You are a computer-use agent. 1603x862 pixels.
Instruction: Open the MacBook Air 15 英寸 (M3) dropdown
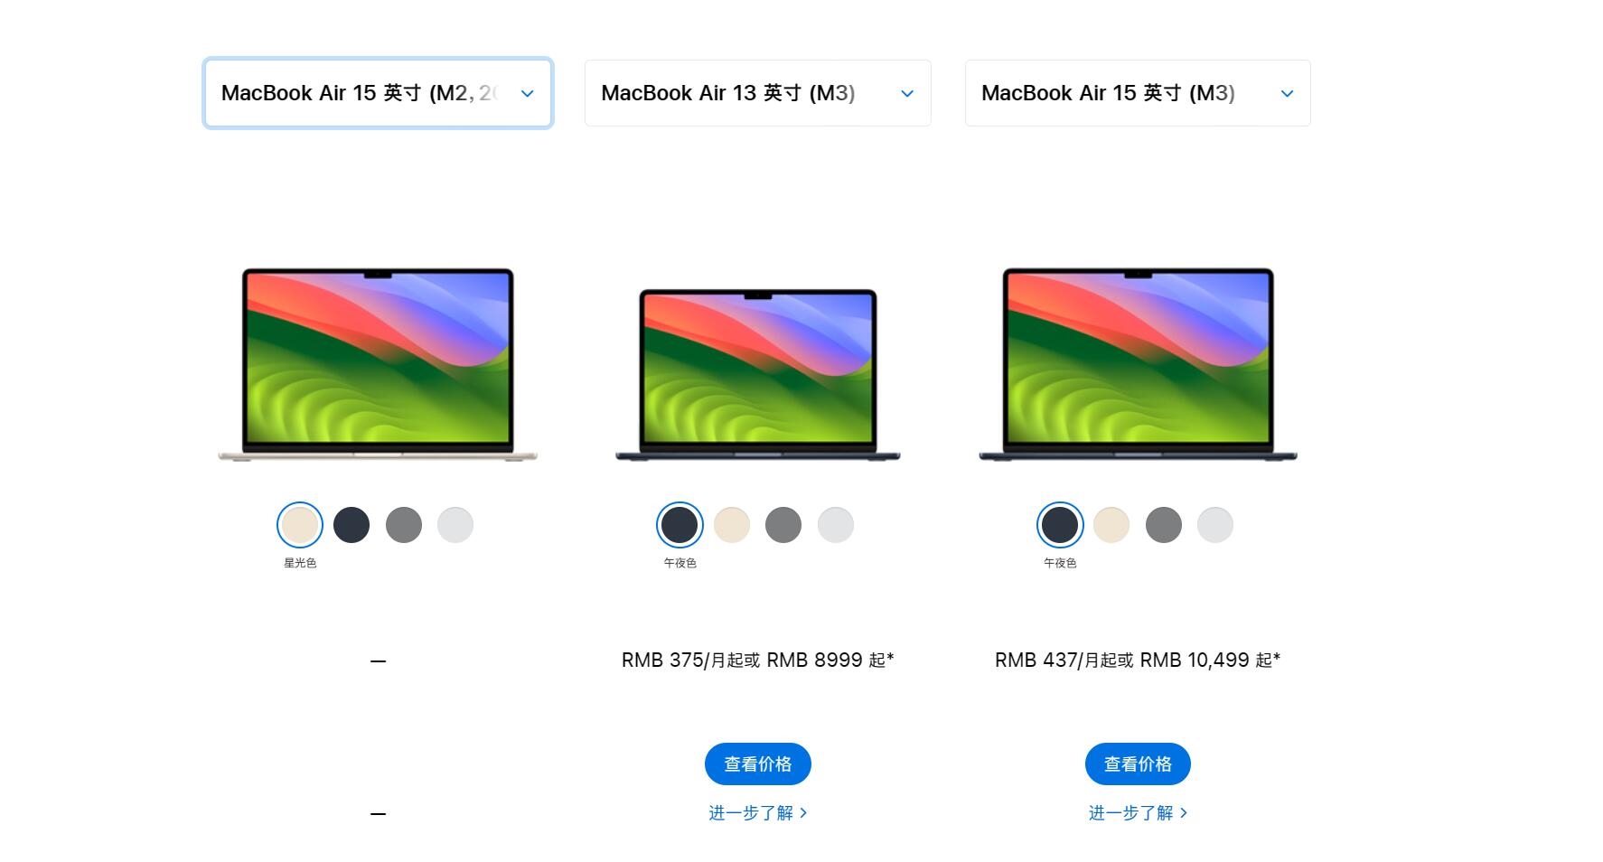coord(1138,93)
